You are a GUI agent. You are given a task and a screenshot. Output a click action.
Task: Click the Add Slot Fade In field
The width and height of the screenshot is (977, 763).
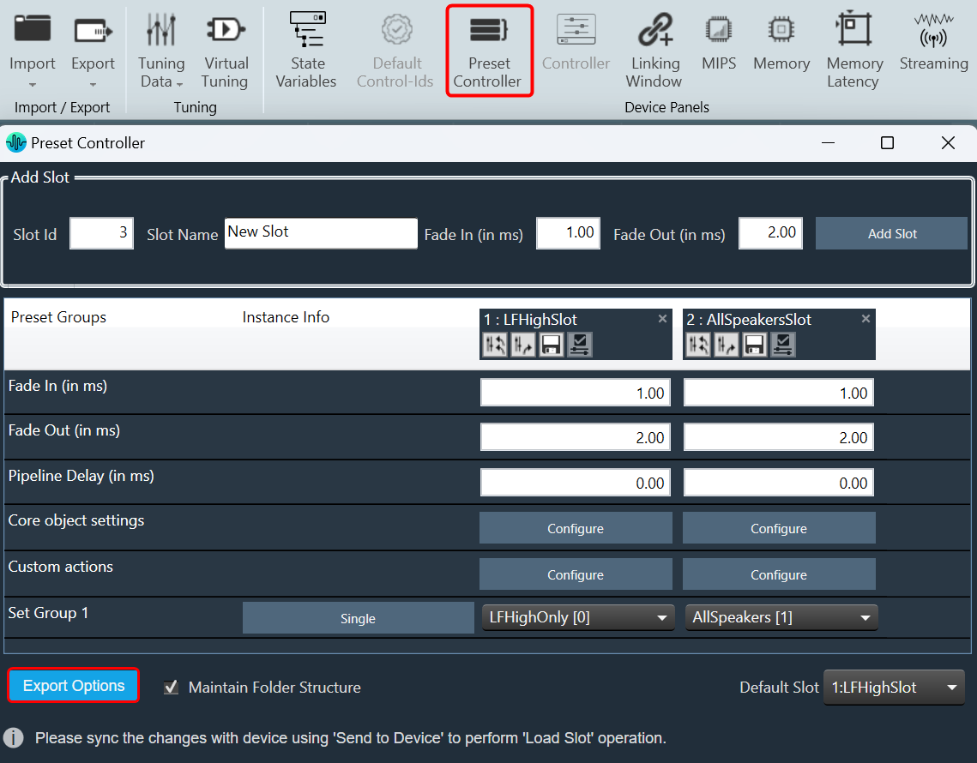[x=568, y=233]
